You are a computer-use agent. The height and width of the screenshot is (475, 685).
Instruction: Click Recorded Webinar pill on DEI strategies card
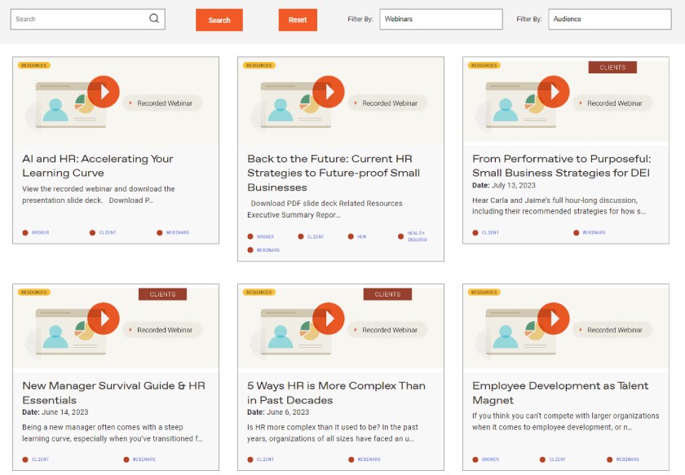[612, 103]
